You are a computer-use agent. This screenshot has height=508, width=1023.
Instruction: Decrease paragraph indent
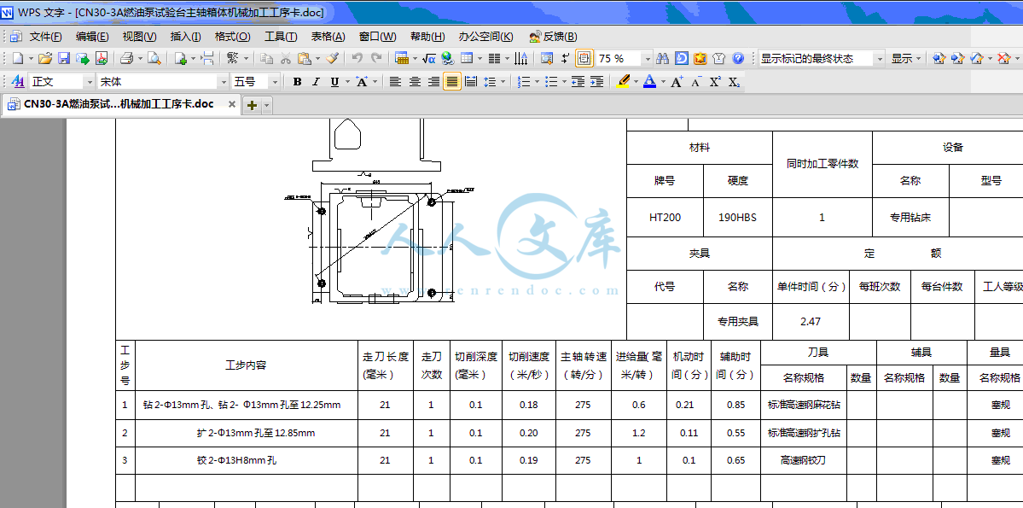[x=578, y=82]
